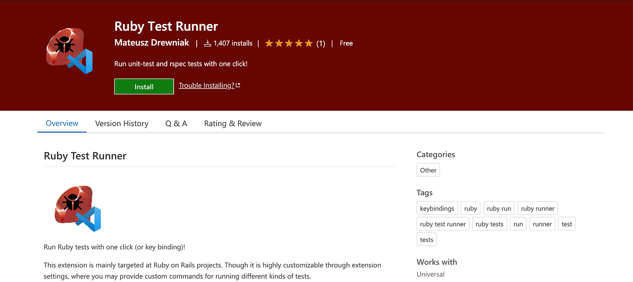
Task: Click 'Run Ruby tests with one click' sentence
Action: (x=114, y=247)
